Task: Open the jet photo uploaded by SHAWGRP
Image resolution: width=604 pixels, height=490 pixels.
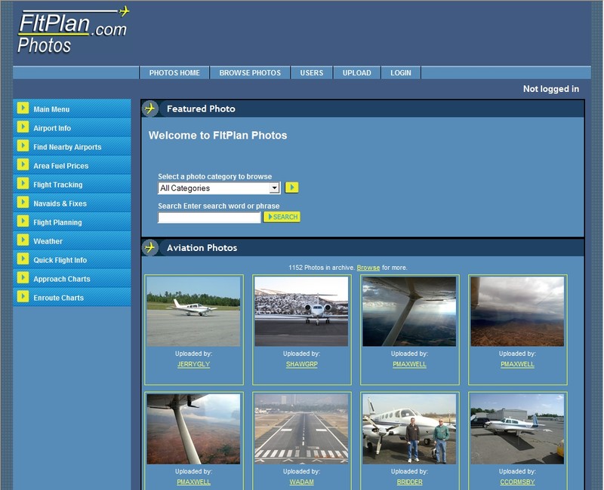Action: click(301, 311)
